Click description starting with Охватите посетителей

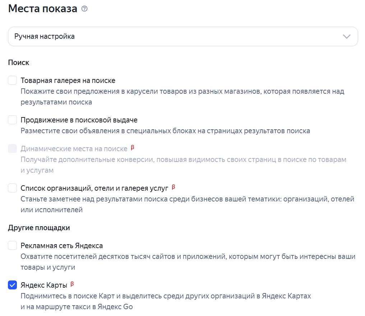[188, 262]
